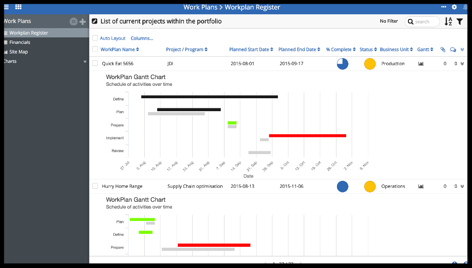This screenshot has height=268, width=472.
Task: Open the apps grid icon
Action: pyautogui.click(x=18, y=7)
